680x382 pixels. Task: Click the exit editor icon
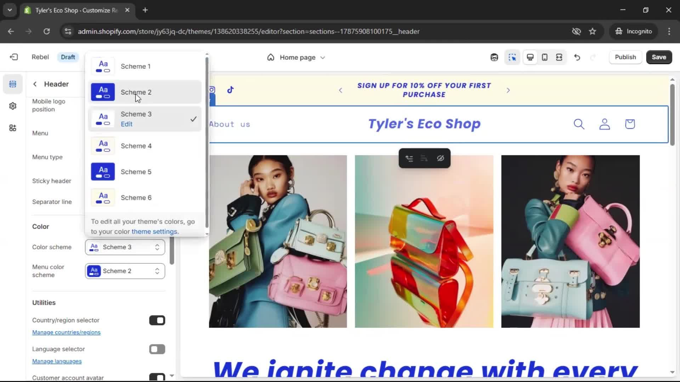coord(14,57)
